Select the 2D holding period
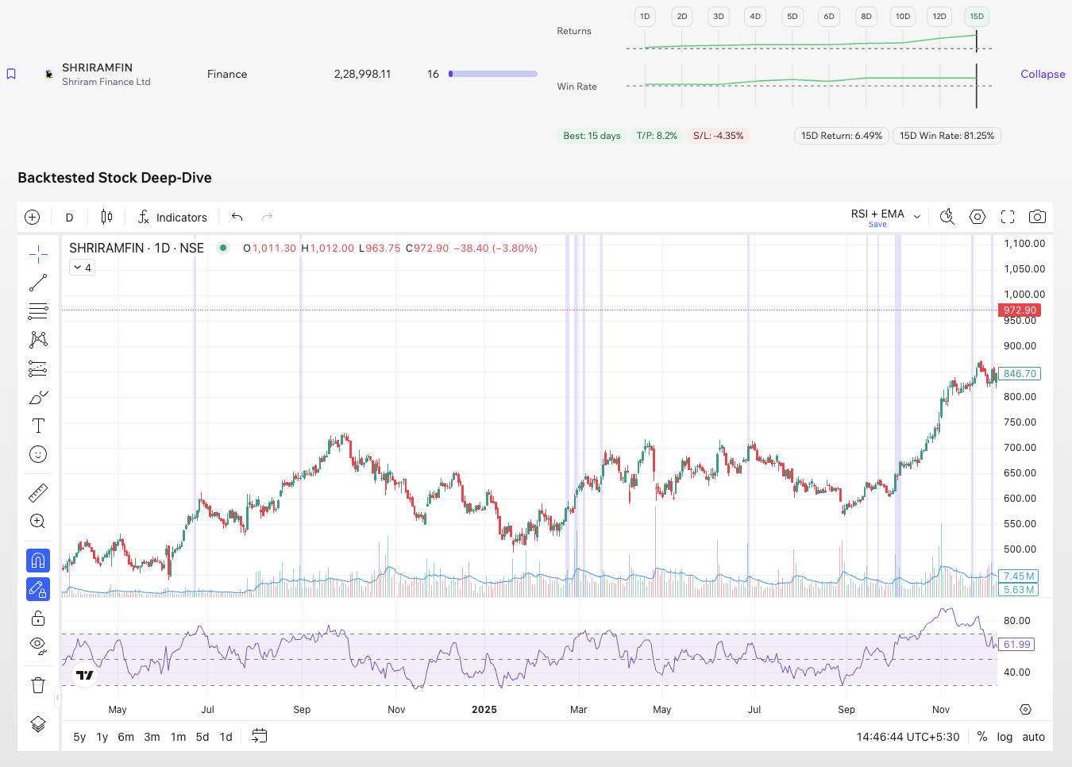This screenshot has width=1072, height=767. (x=682, y=17)
